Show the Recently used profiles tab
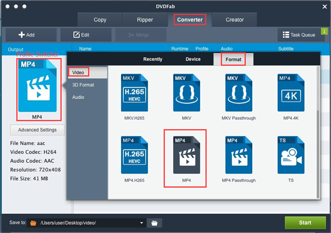This screenshot has width=331, height=233. click(x=153, y=59)
